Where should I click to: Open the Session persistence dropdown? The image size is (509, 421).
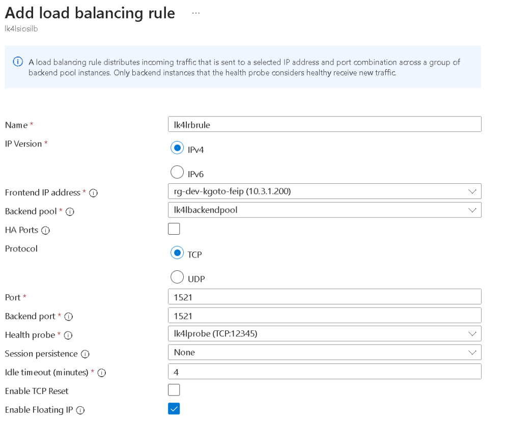click(x=324, y=352)
